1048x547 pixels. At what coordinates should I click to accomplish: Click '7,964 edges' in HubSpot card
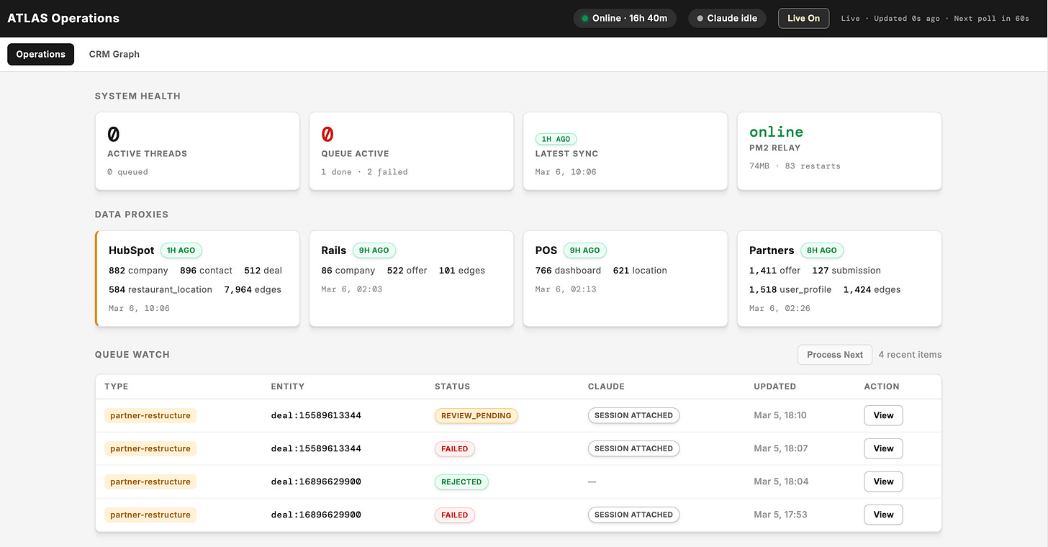click(253, 289)
